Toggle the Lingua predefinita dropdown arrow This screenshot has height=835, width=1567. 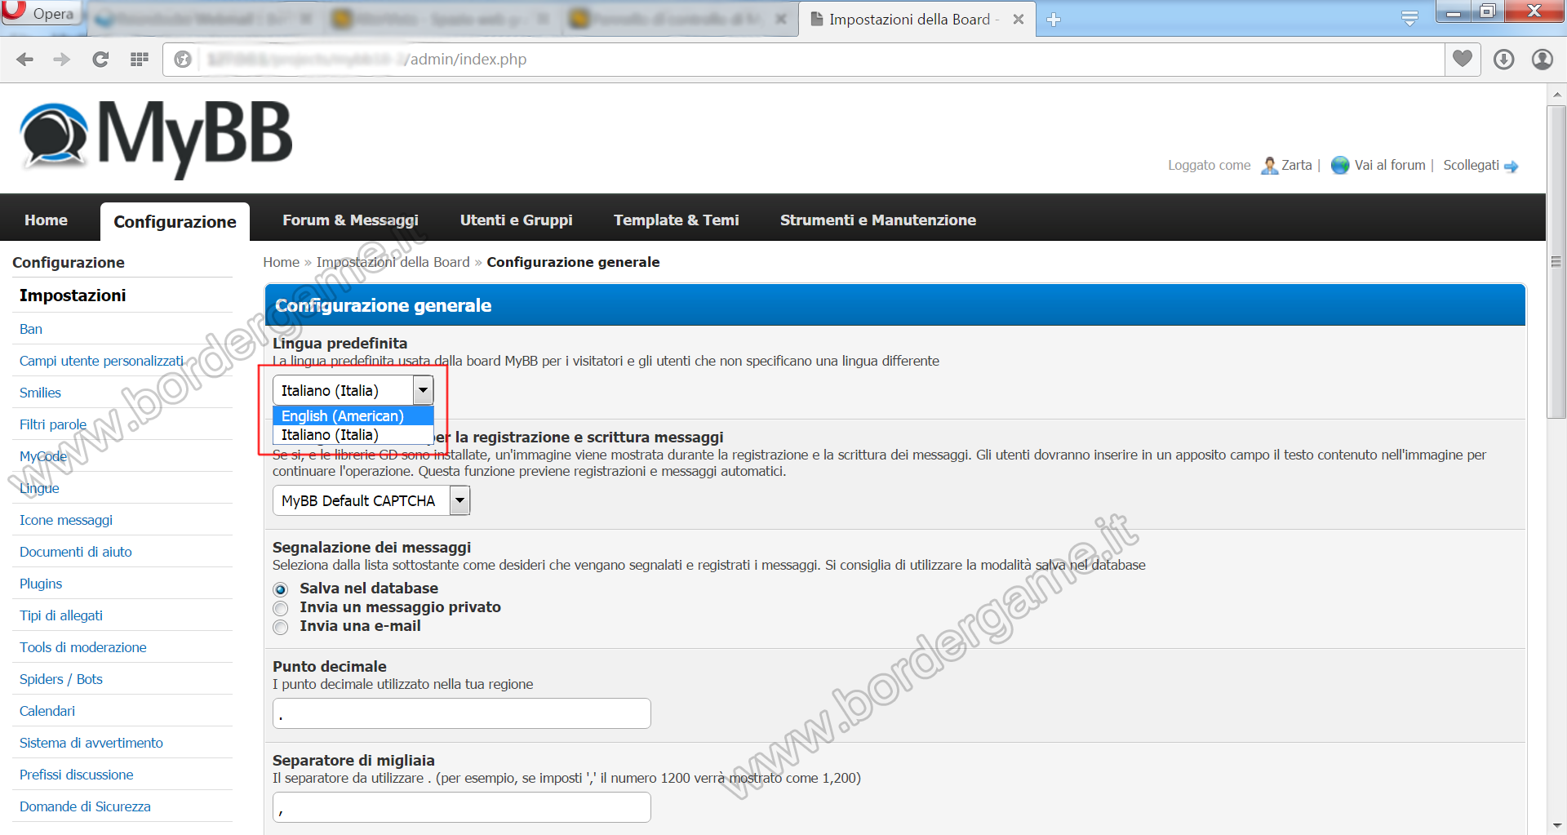(x=423, y=390)
